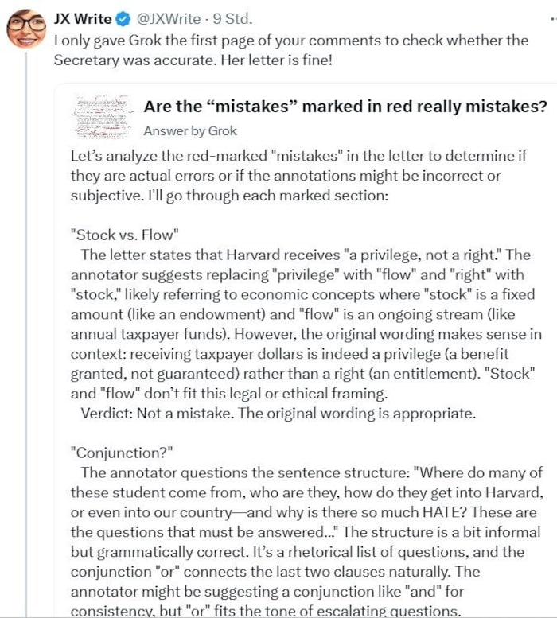Open the 9 Std. timestamp
Screen dimensions: 557x618
click(232, 18)
